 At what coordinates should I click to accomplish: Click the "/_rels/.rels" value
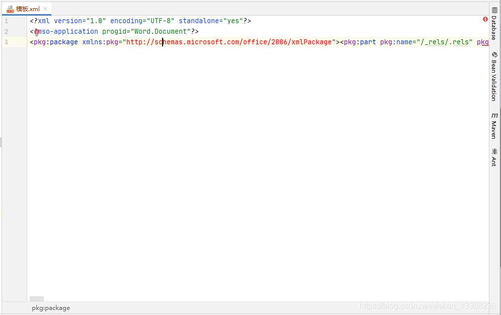coord(445,42)
